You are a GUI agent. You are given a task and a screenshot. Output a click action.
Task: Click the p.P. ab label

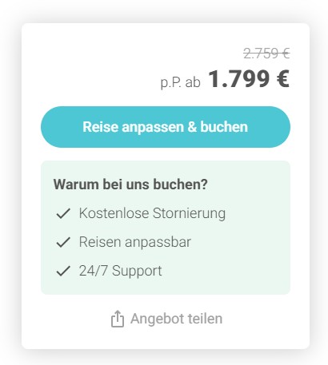(180, 82)
